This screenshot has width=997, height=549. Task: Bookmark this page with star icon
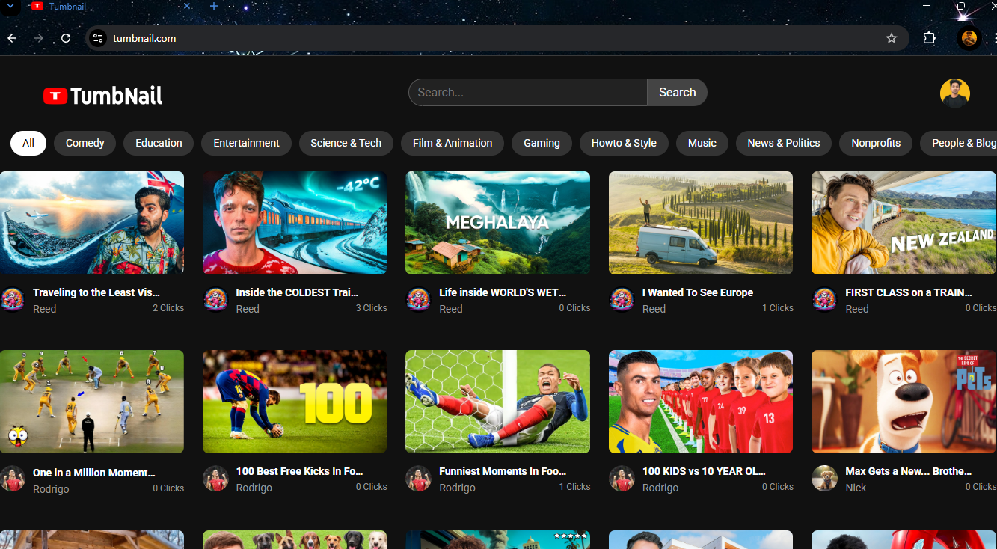[x=891, y=38]
